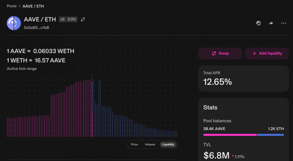Click the current-price tick bar in chart
This screenshot has height=161, width=293.
pos(92,106)
